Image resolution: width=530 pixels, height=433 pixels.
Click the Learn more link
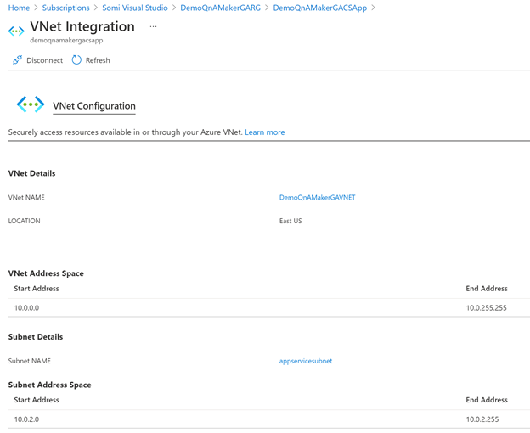pos(265,132)
